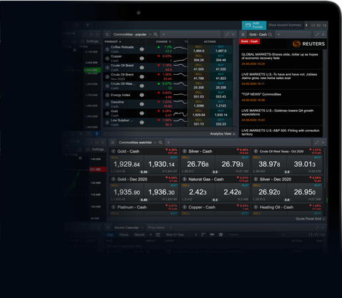Open the Quote Panel Grid view selector
The height and width of the screenshot is (298, 342).
(x=310, y=219)
